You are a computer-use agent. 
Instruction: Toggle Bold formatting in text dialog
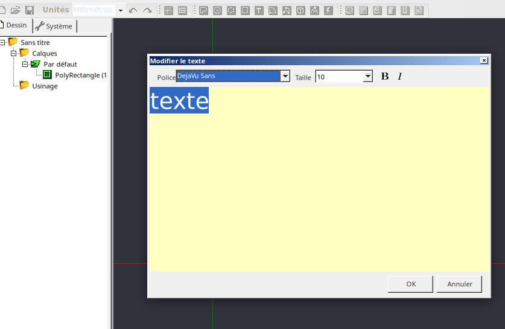[385, 77]
